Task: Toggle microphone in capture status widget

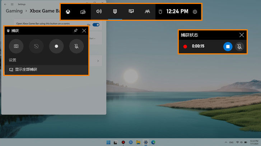Action: (x=239, y=47)
